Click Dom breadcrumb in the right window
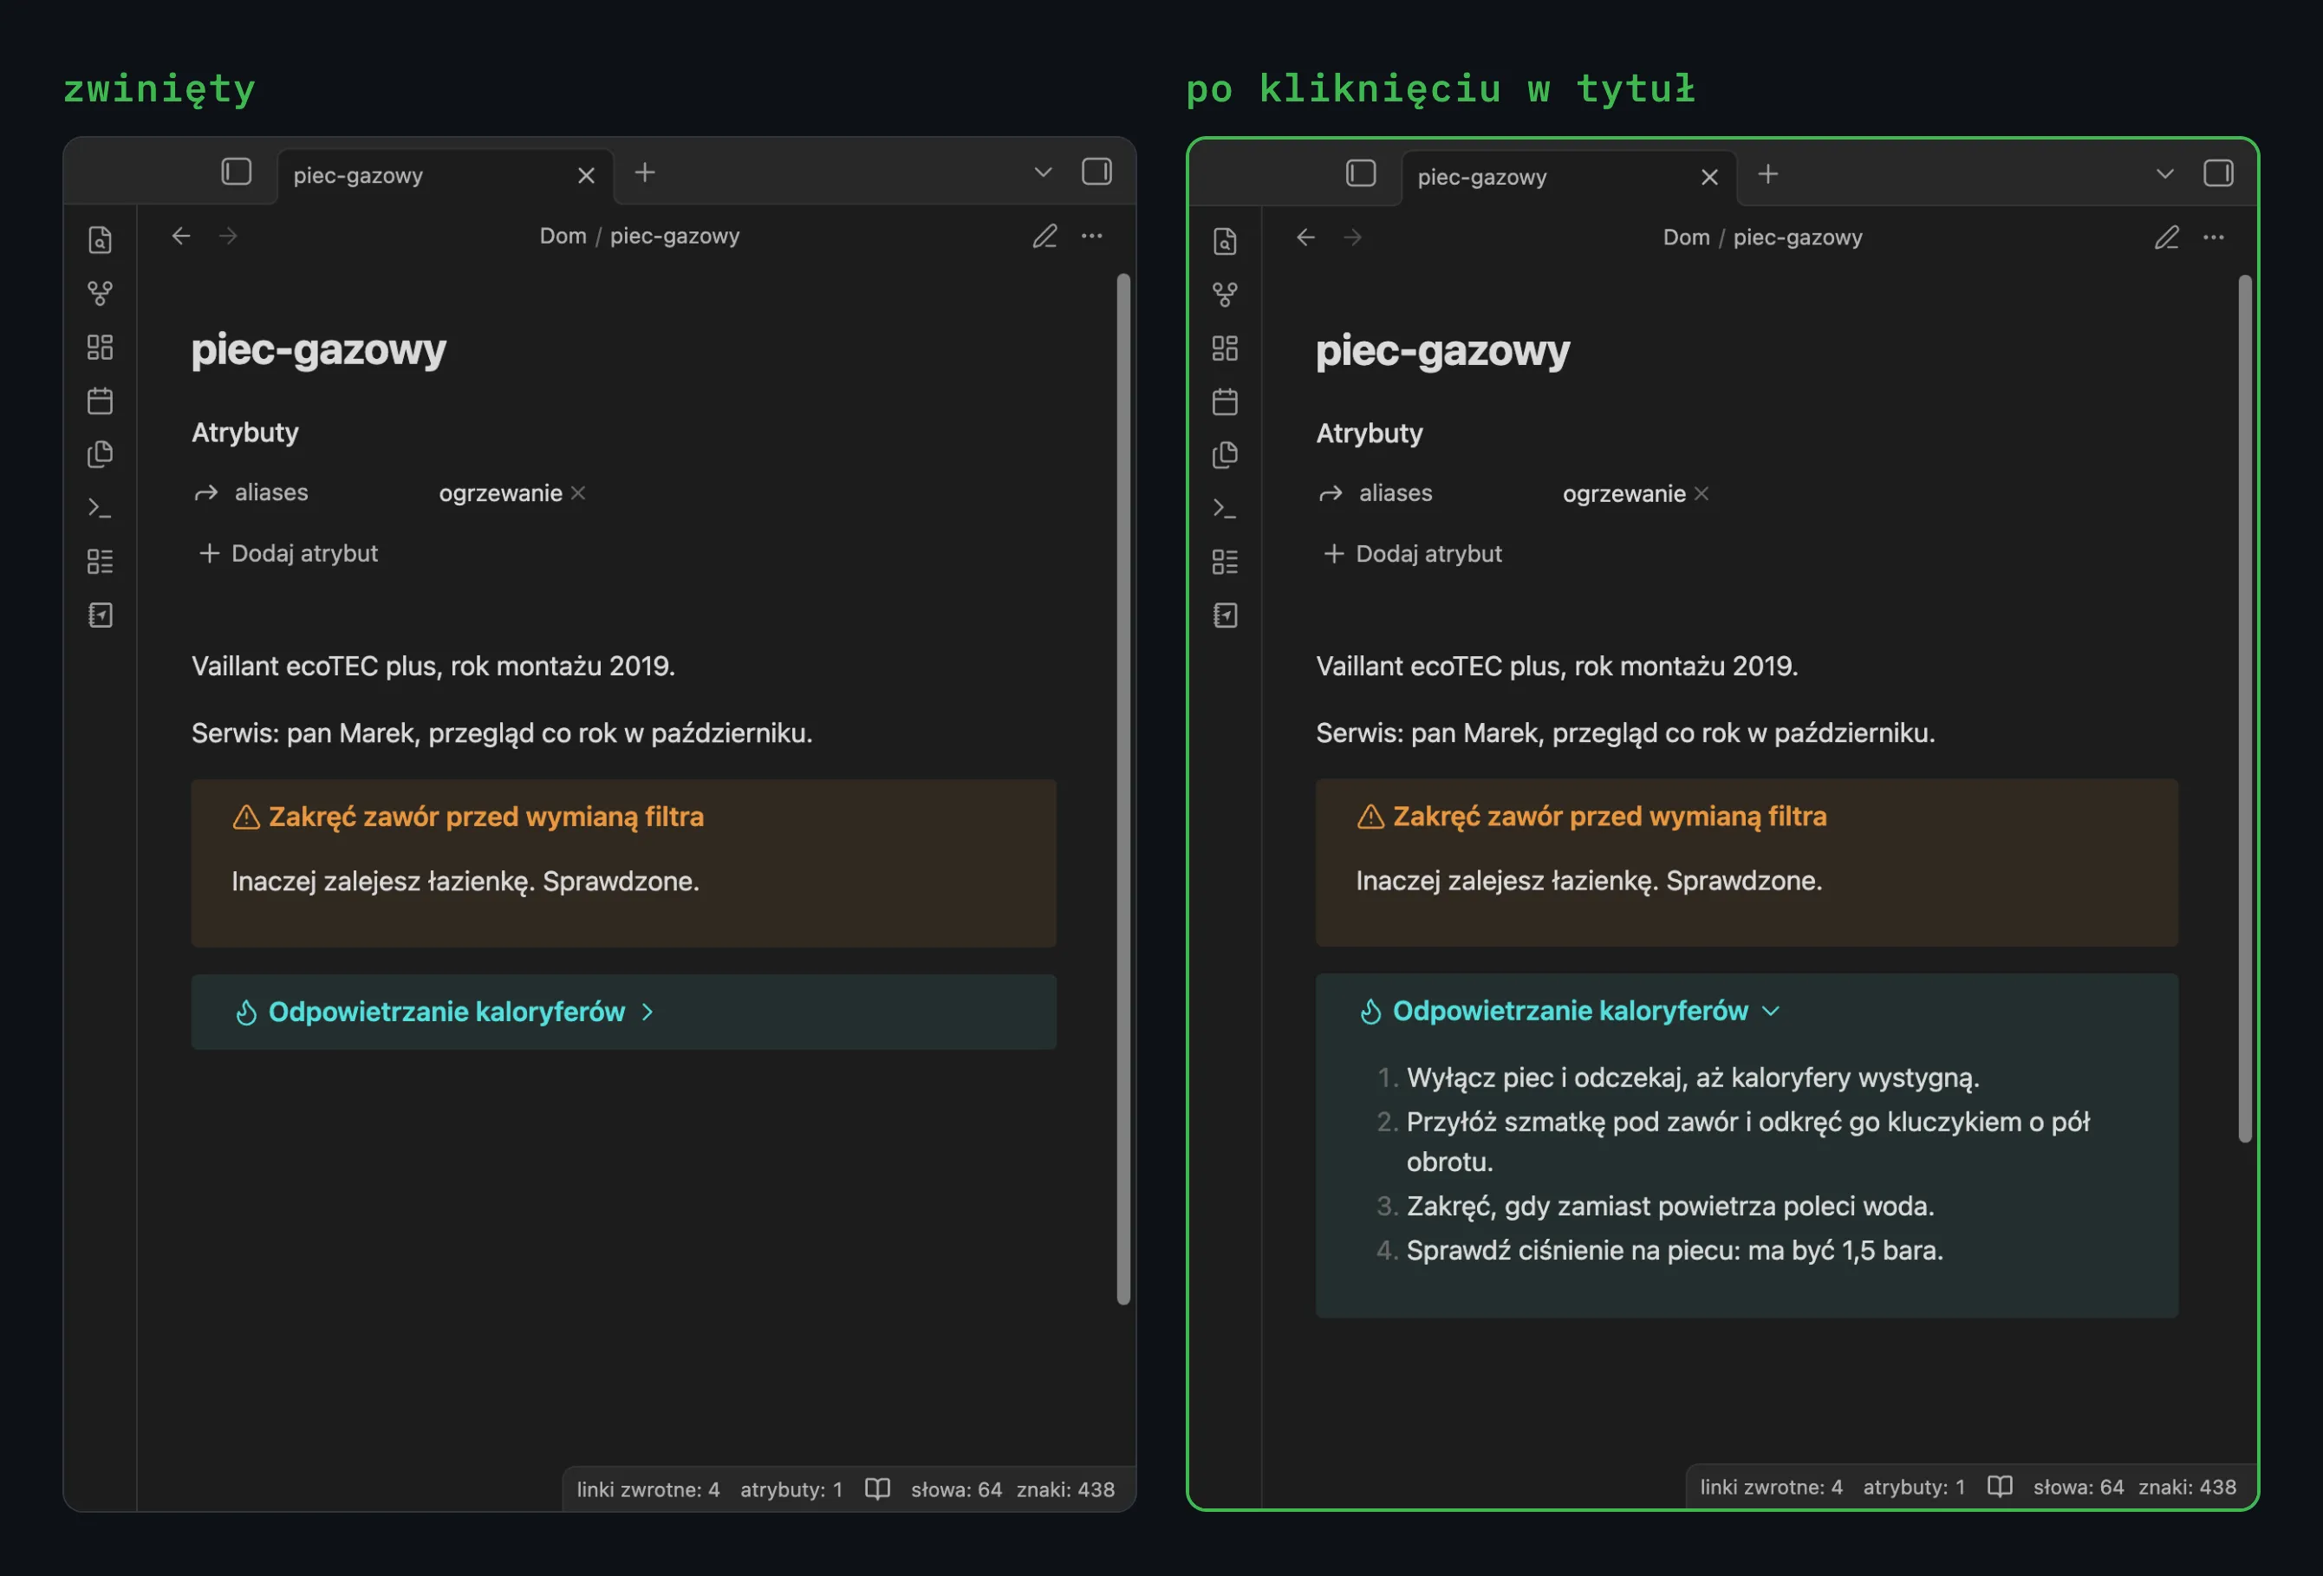 [1685, 238]
